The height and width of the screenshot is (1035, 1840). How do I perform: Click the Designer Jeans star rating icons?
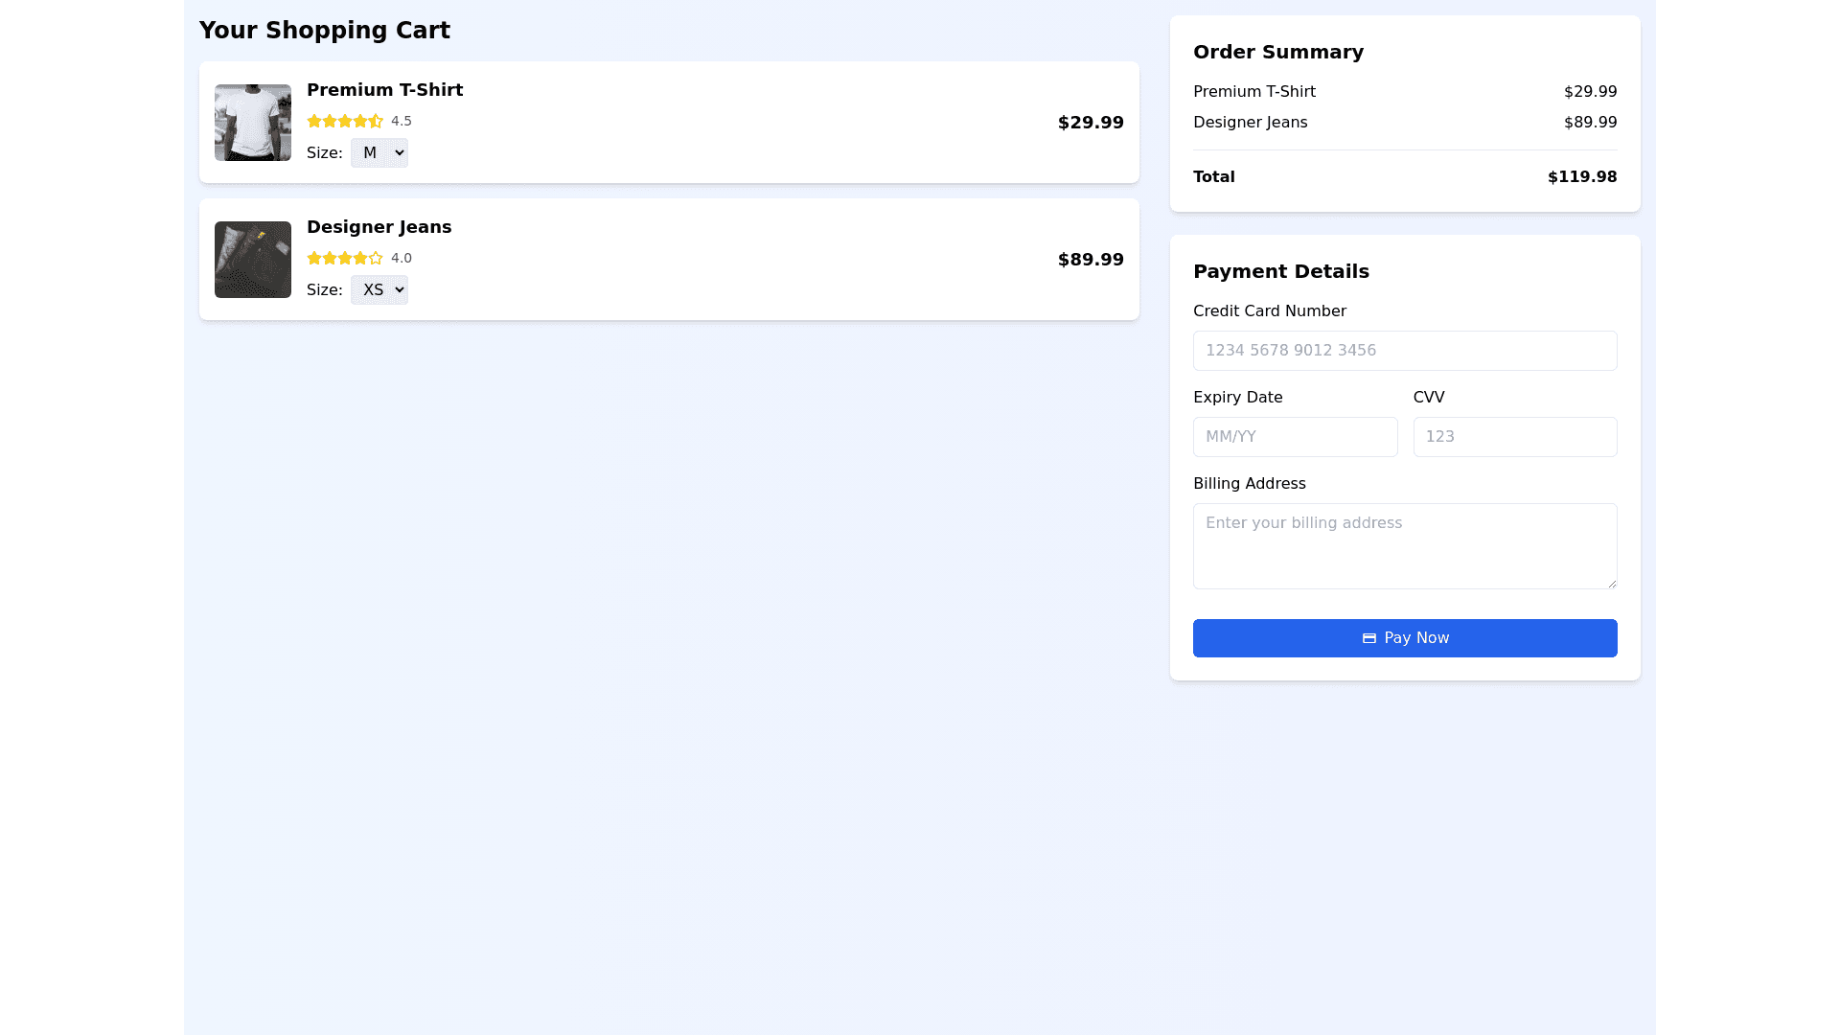pyautogui.click(x=344, y=258)
